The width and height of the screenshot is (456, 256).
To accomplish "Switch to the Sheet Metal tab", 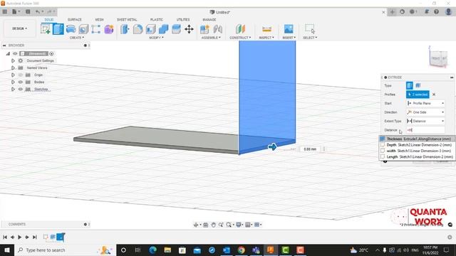I will 127,19.
